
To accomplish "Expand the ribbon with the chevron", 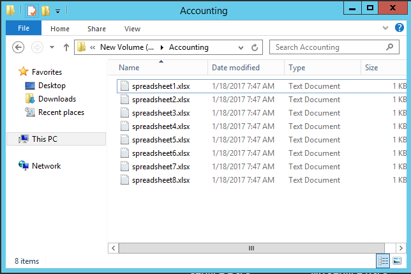I will [384, 29].
